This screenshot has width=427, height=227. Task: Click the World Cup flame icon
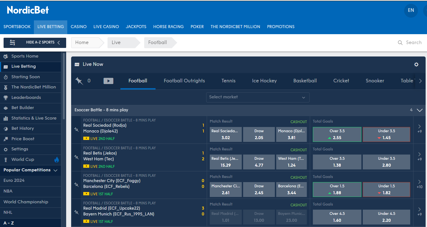pyautogui.click(x=57, y=160)
